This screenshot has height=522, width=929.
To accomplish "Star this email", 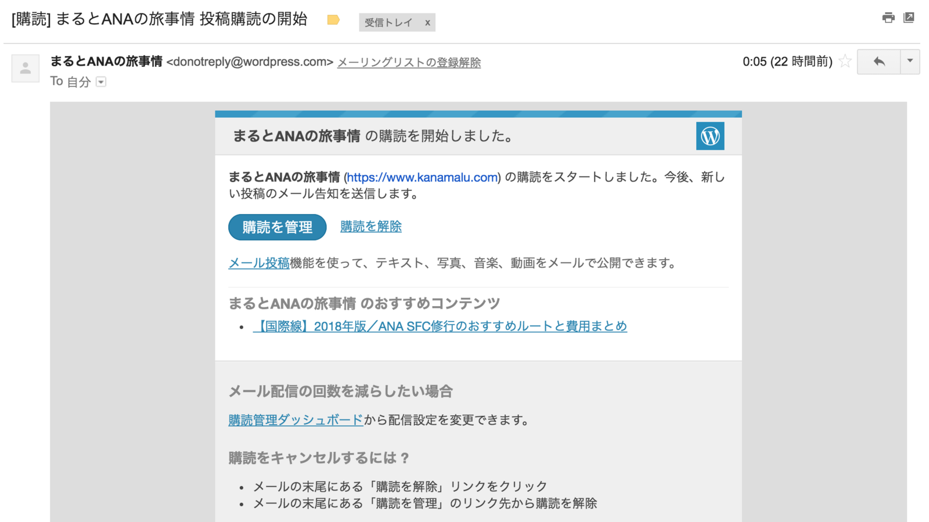I will [x=845, y=61].
